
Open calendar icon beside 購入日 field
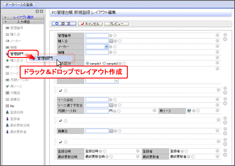pyautogui.click(x=111, y=41)
